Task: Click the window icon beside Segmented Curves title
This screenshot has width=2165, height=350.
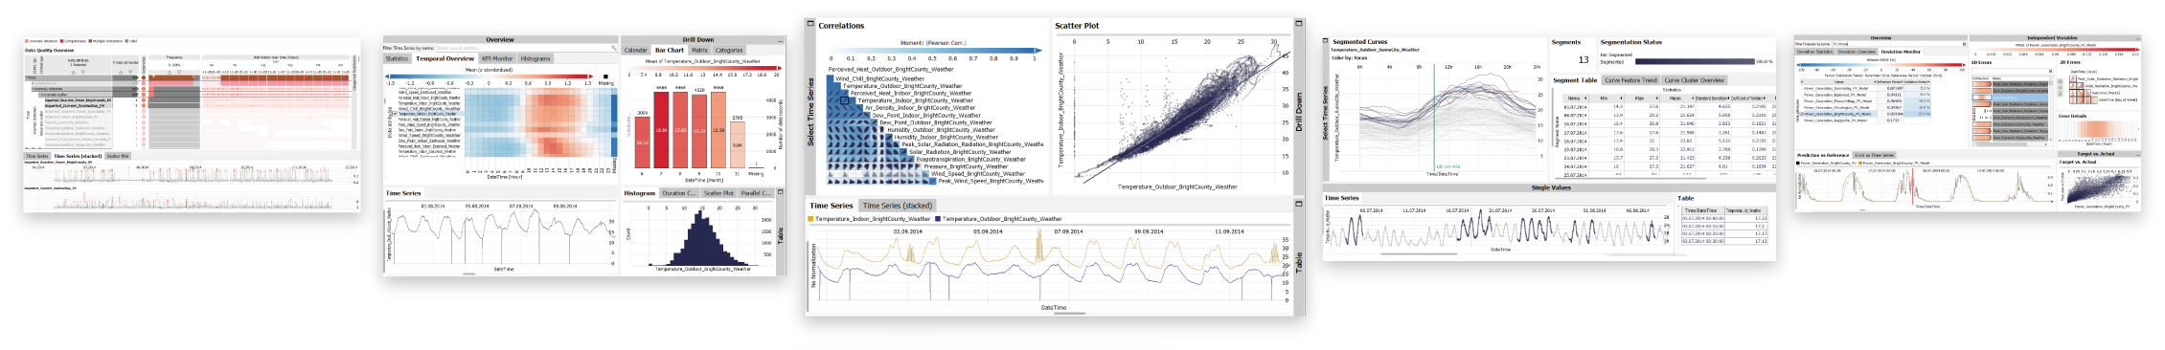Action: (x=1325, y=41)
